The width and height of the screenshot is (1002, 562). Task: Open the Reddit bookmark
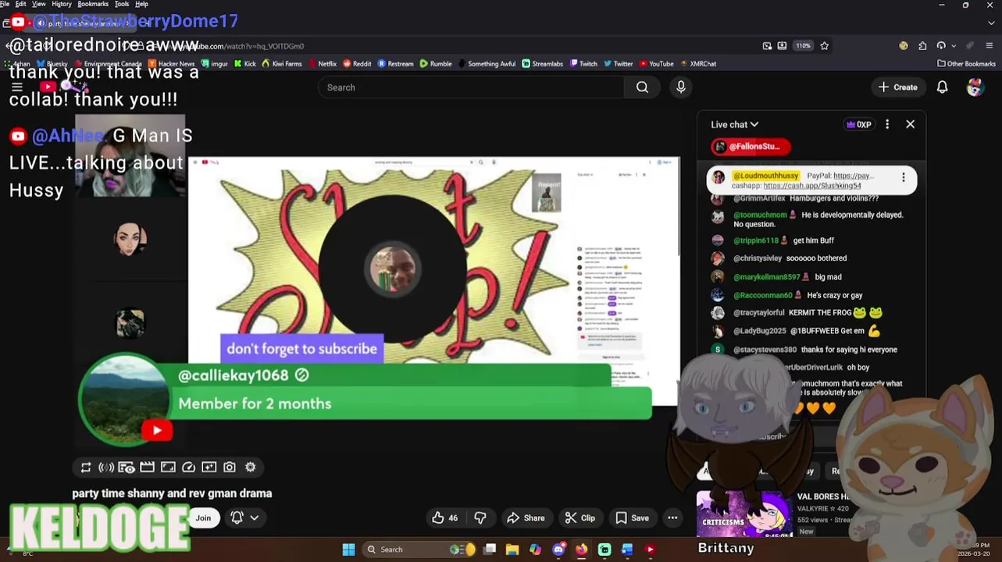pyautogui.click(x=357, y=63)
